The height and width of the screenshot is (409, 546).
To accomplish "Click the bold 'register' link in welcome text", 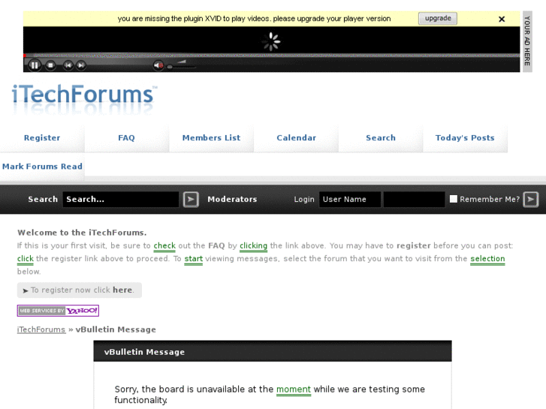I will [413, 245].
